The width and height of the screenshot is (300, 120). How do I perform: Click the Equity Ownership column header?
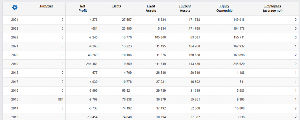click(224, 8)
